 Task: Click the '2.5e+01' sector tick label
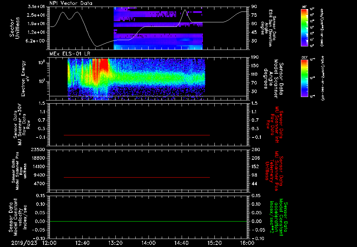(x=36, y=15)
